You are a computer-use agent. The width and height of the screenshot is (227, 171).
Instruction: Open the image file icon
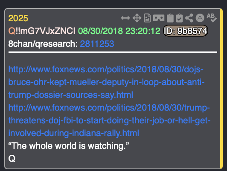coord(147,18)
